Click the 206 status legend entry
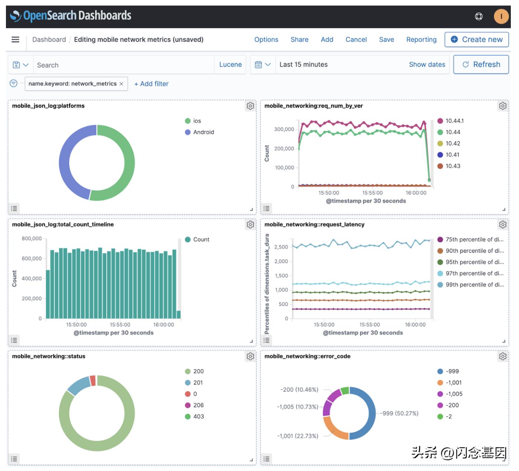 [195, 405]
